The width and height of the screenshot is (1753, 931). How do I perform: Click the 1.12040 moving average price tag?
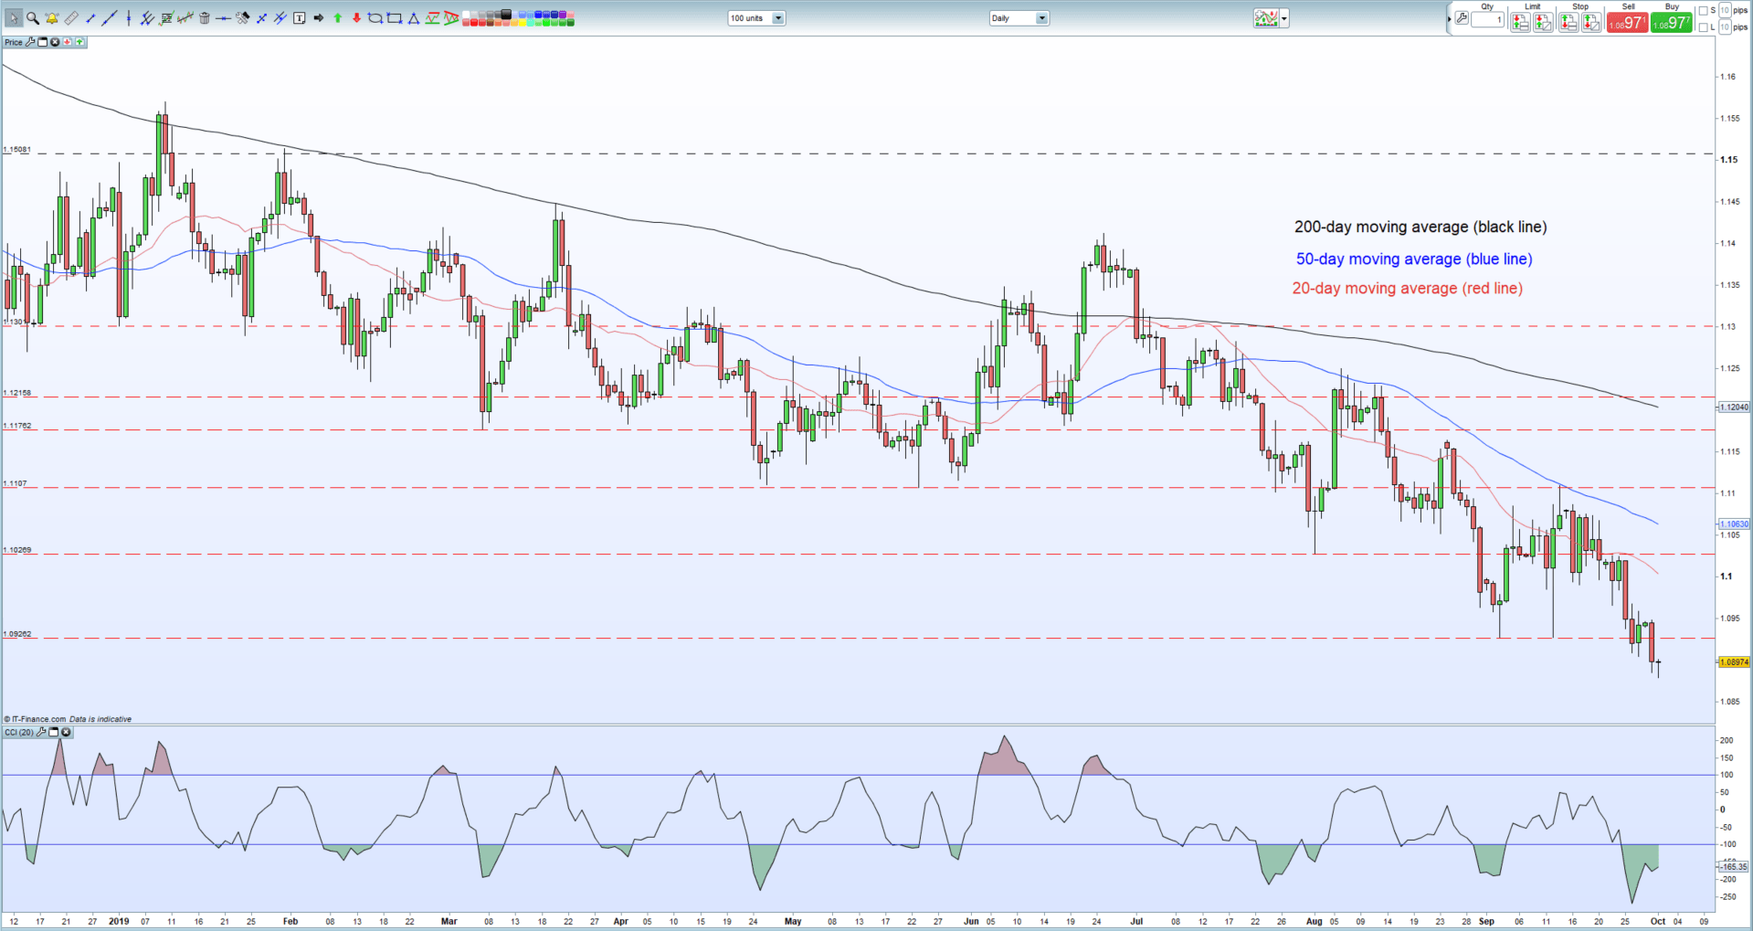coord(1734,407)
